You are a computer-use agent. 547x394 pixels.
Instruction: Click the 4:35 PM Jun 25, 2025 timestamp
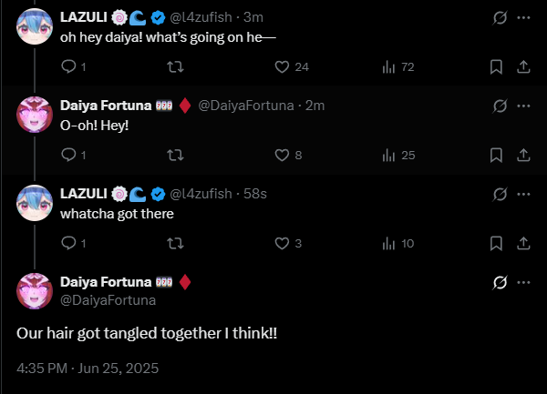(x=88, y=369)
